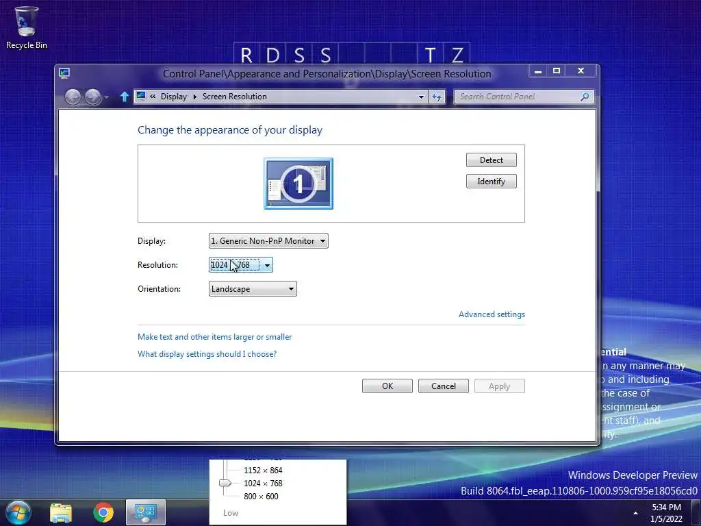The image size is (701, 526).
Task: Minimize the Screen Resolution window
Action: (538, 71)
